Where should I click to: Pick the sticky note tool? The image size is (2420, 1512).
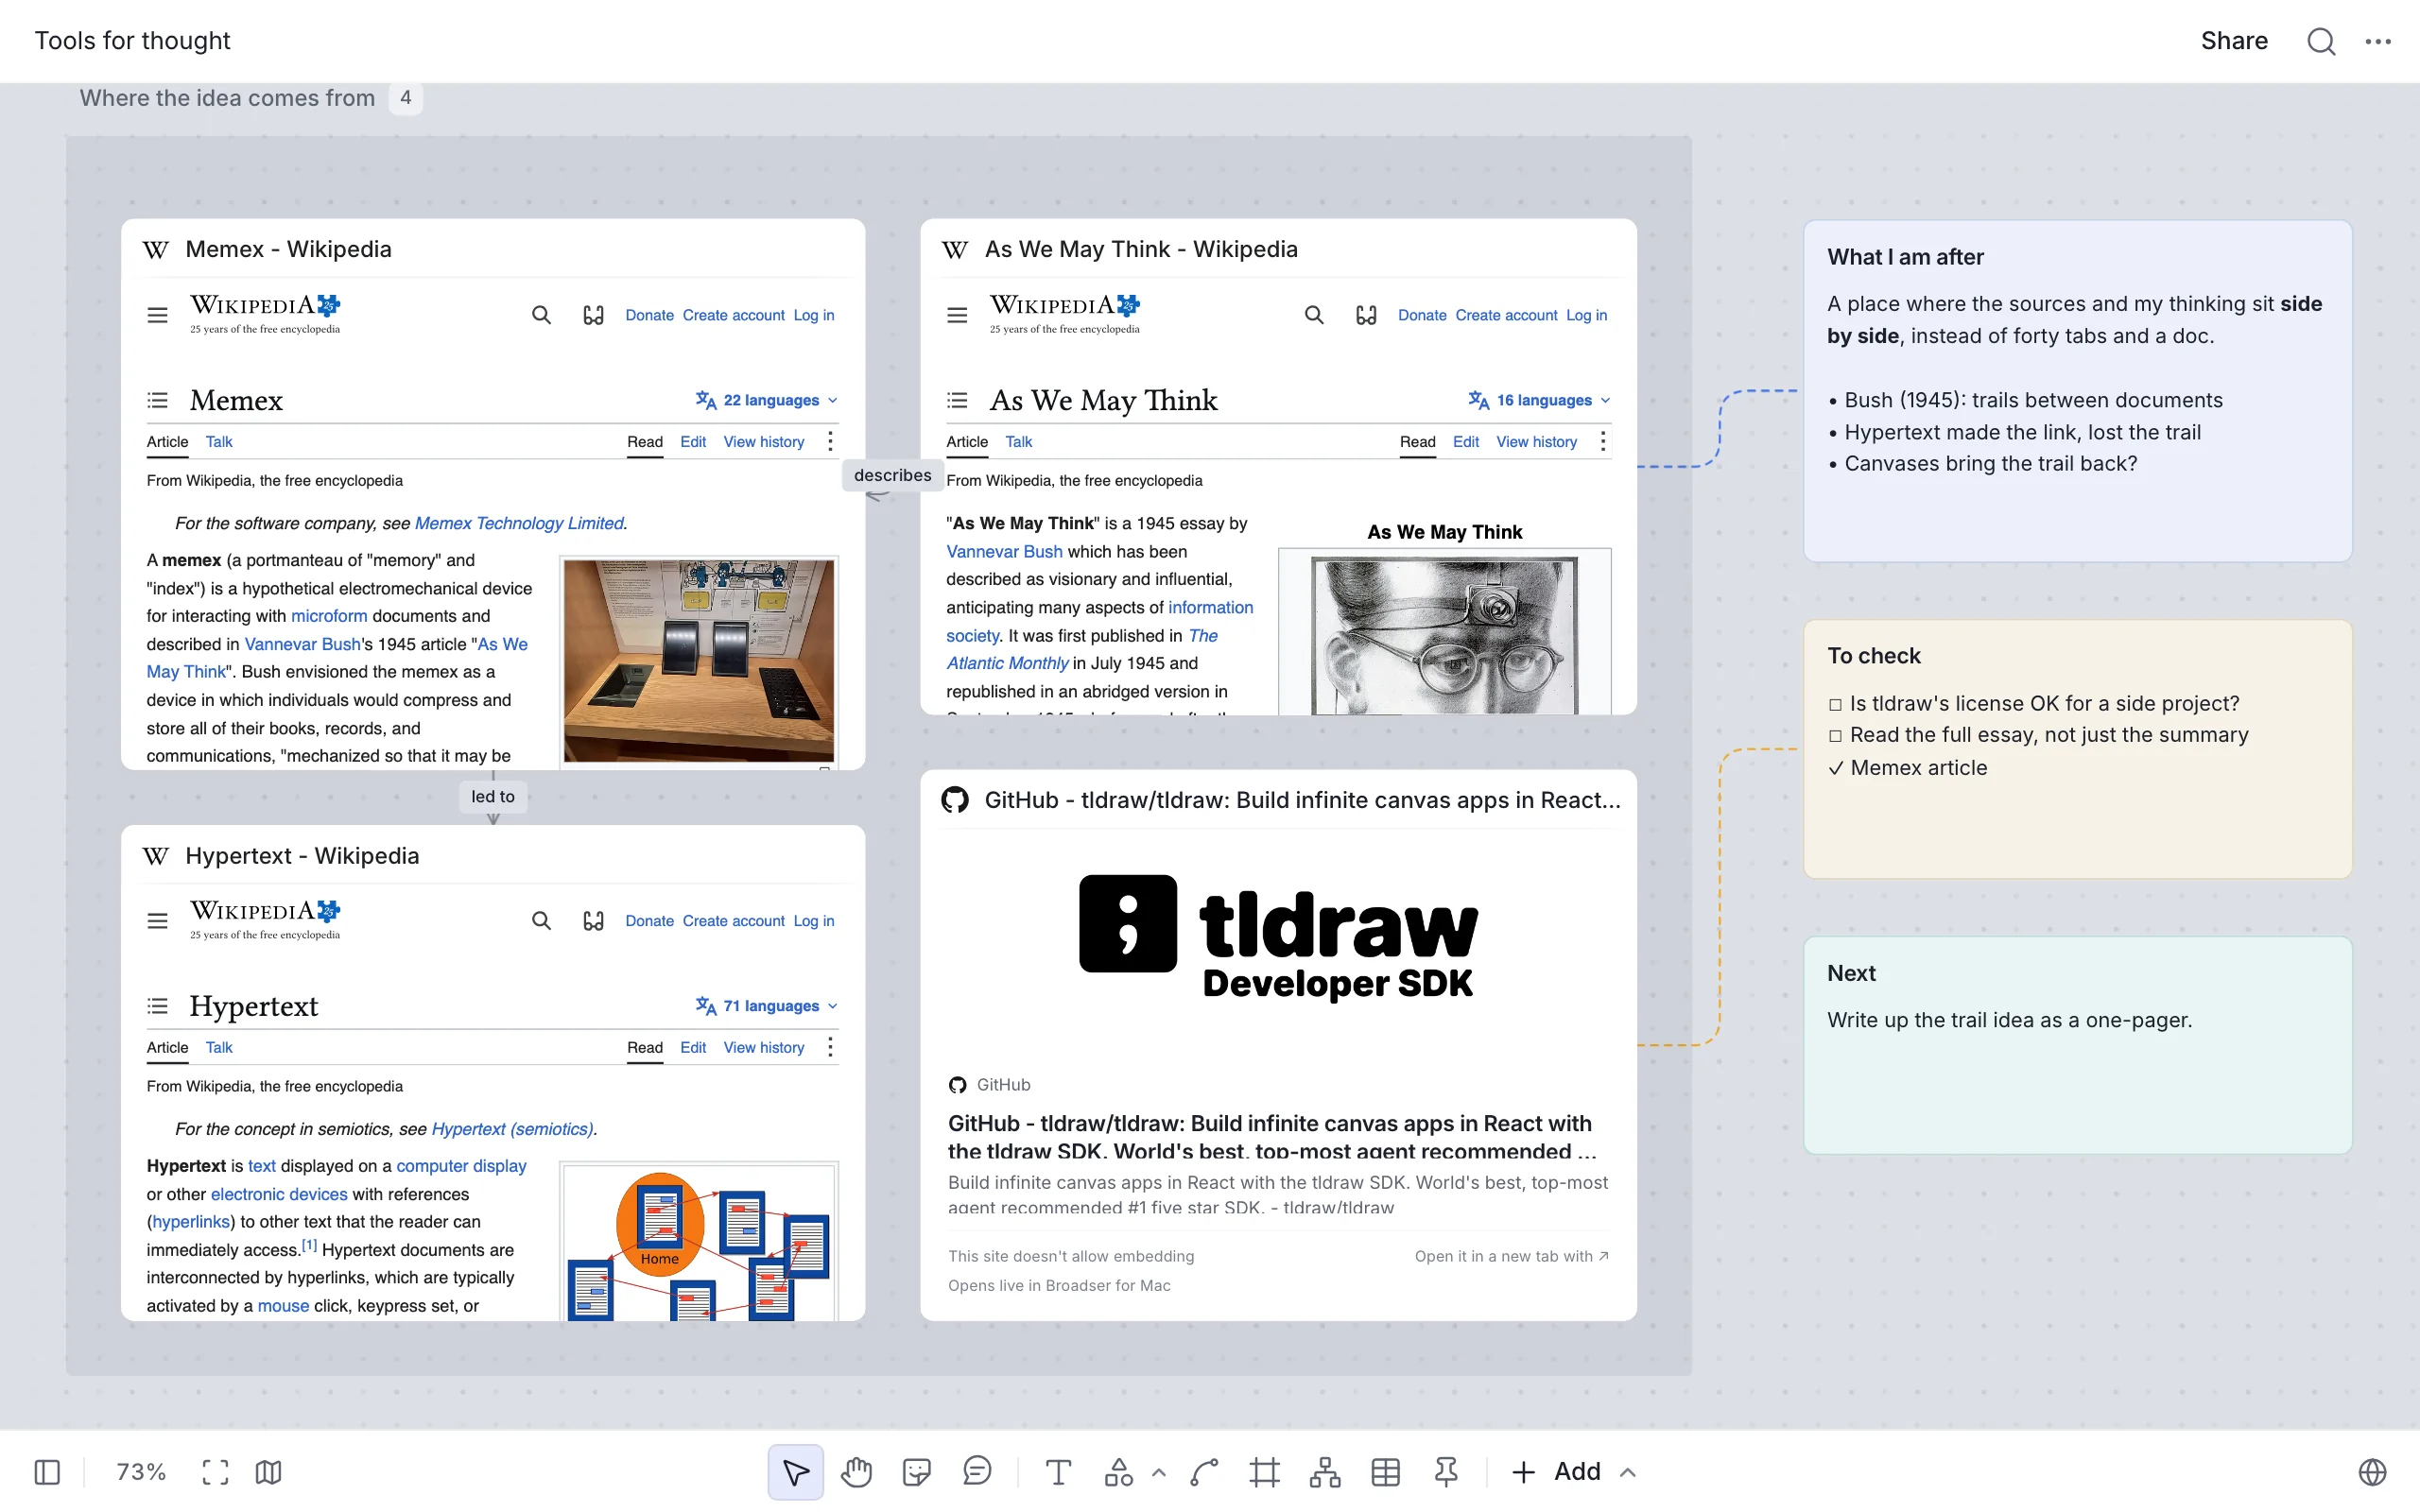point(916,1472)
